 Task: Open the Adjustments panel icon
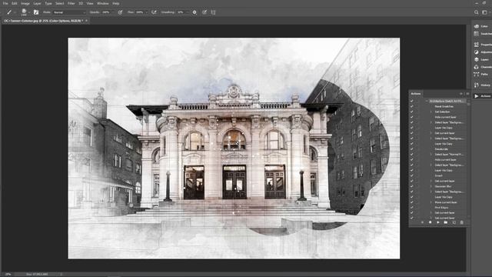(477, 52)
